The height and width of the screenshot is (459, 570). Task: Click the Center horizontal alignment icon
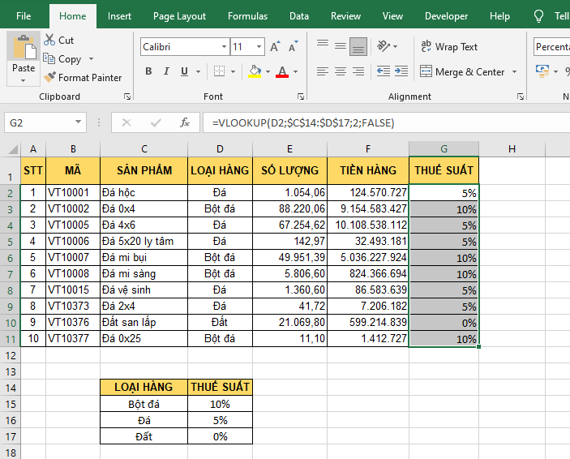[x=340, y=71]
